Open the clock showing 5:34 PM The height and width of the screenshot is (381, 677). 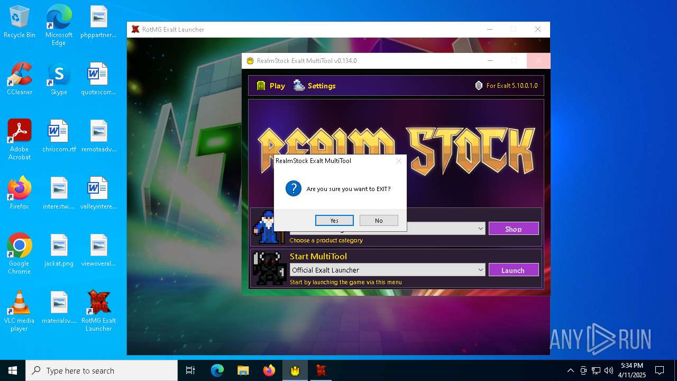tap(632, 370)
